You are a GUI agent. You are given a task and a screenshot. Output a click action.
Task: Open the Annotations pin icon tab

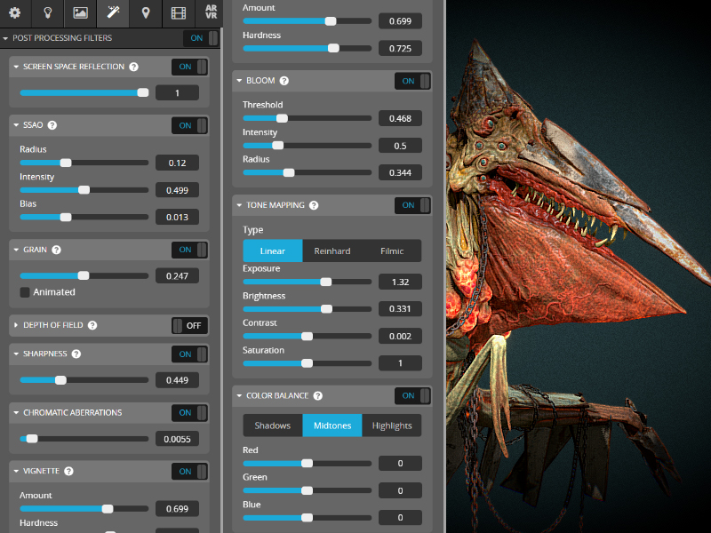pyautogui.click(x=146, y=13)
